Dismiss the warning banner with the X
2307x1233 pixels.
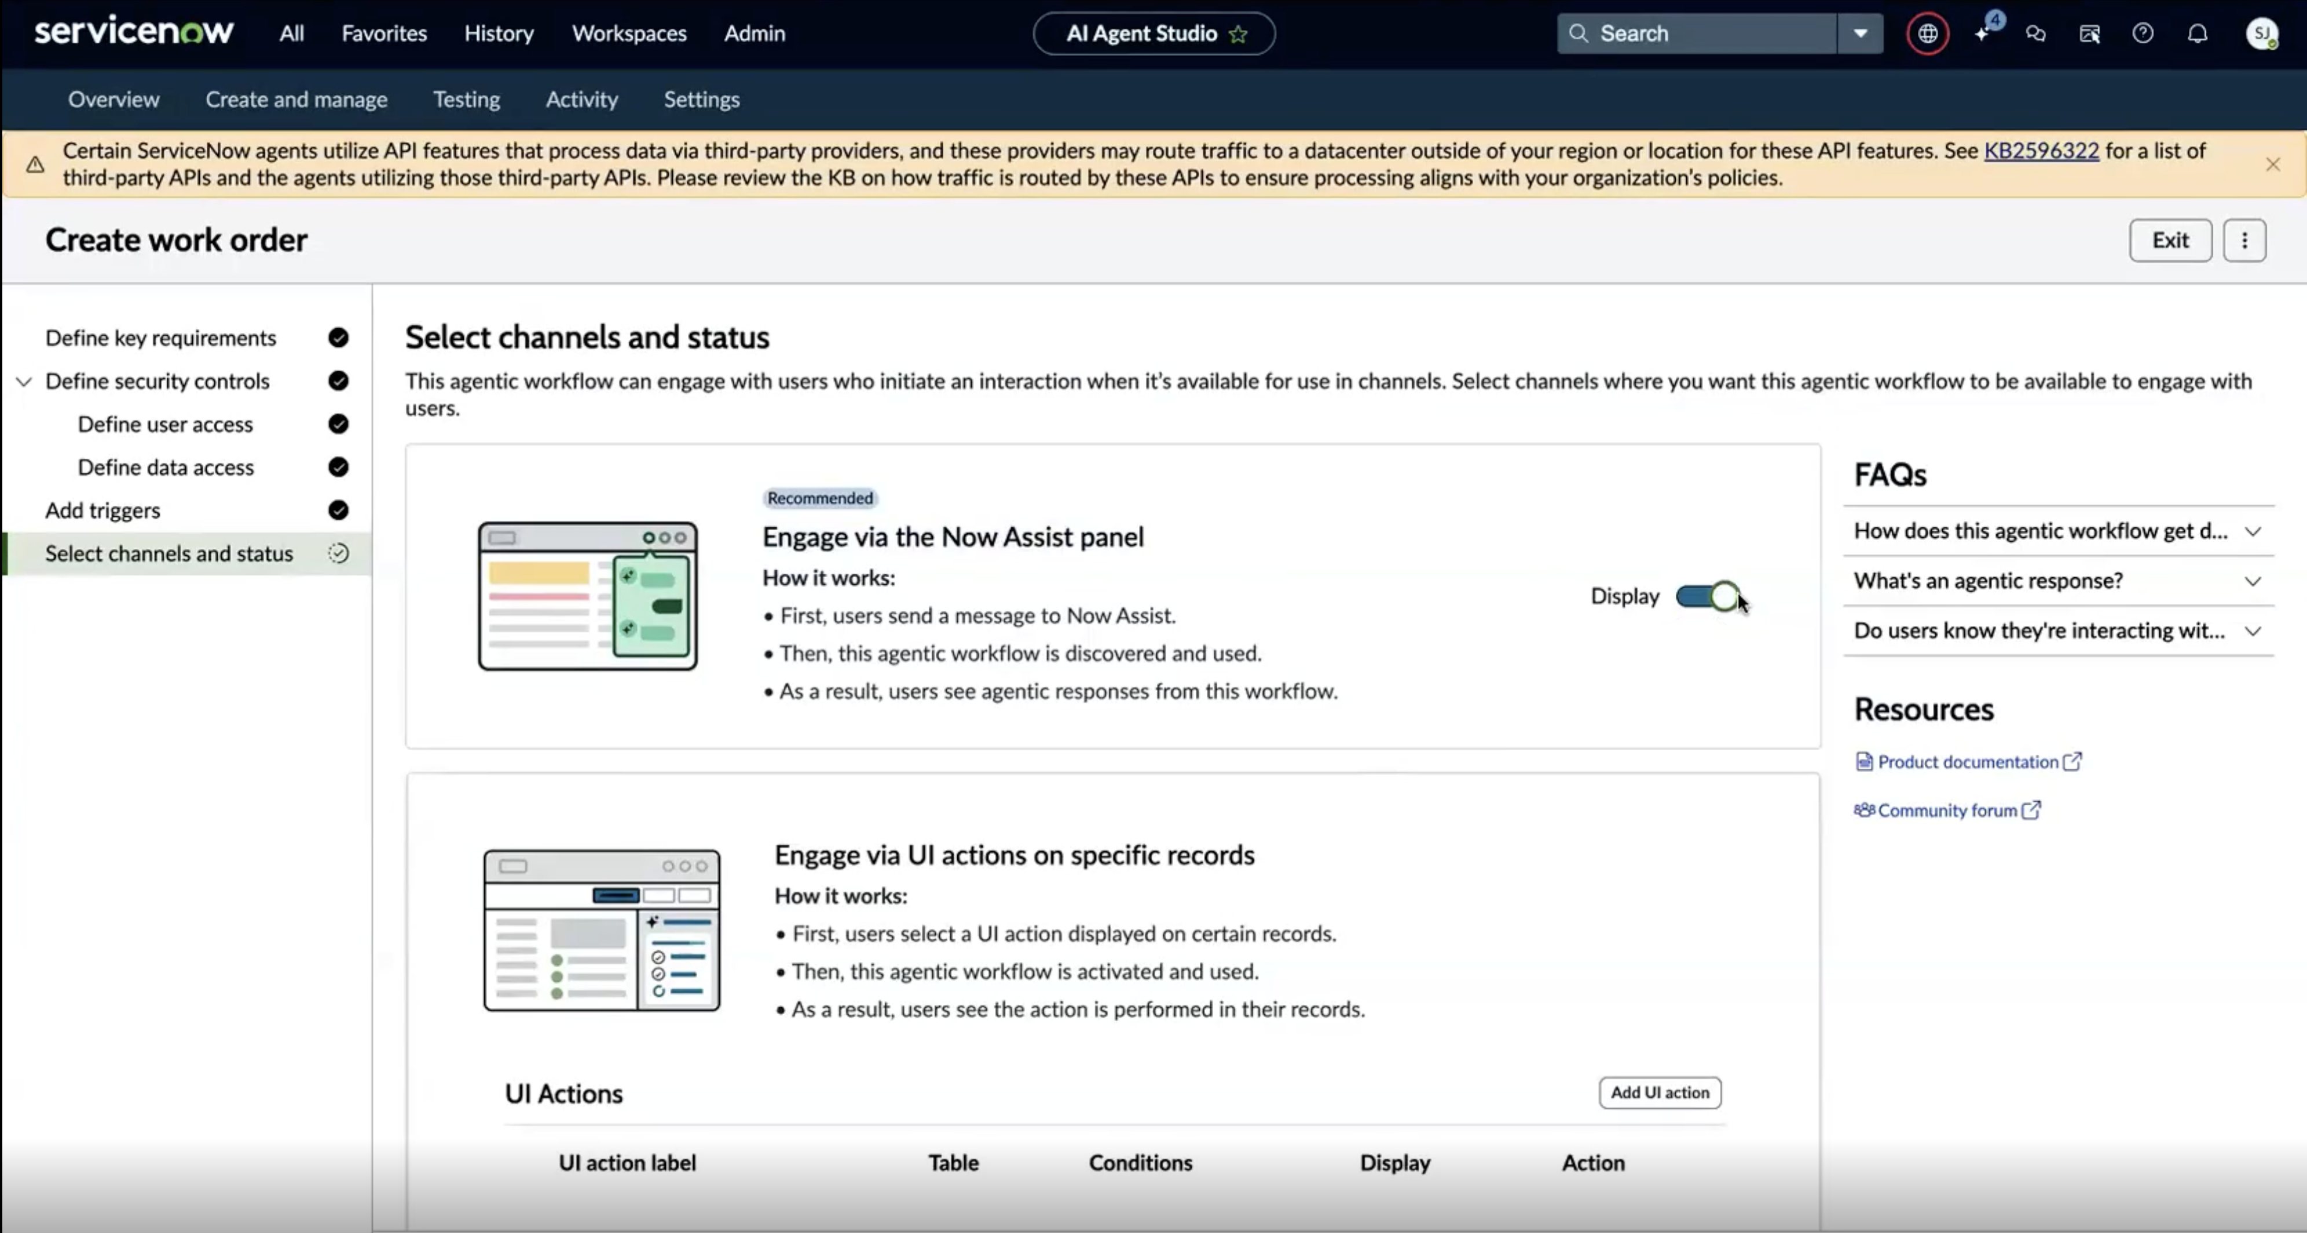[x=2272, y=164]
